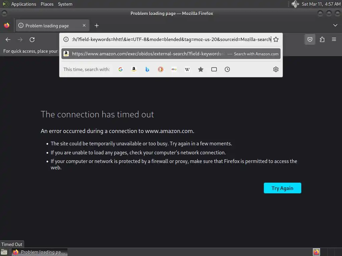
Task: Click show desktop icon in bottom panel
Action: click(4, 252)
